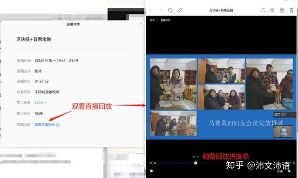The image size is (298, 178).
Task: Click the replay progress slider handle
Action: tap(196, 163)
